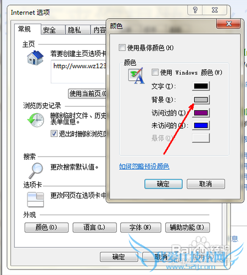This screenshot has height=275, width=247.
Task: Click the blue house homepage icon
Action: point(35,58)
